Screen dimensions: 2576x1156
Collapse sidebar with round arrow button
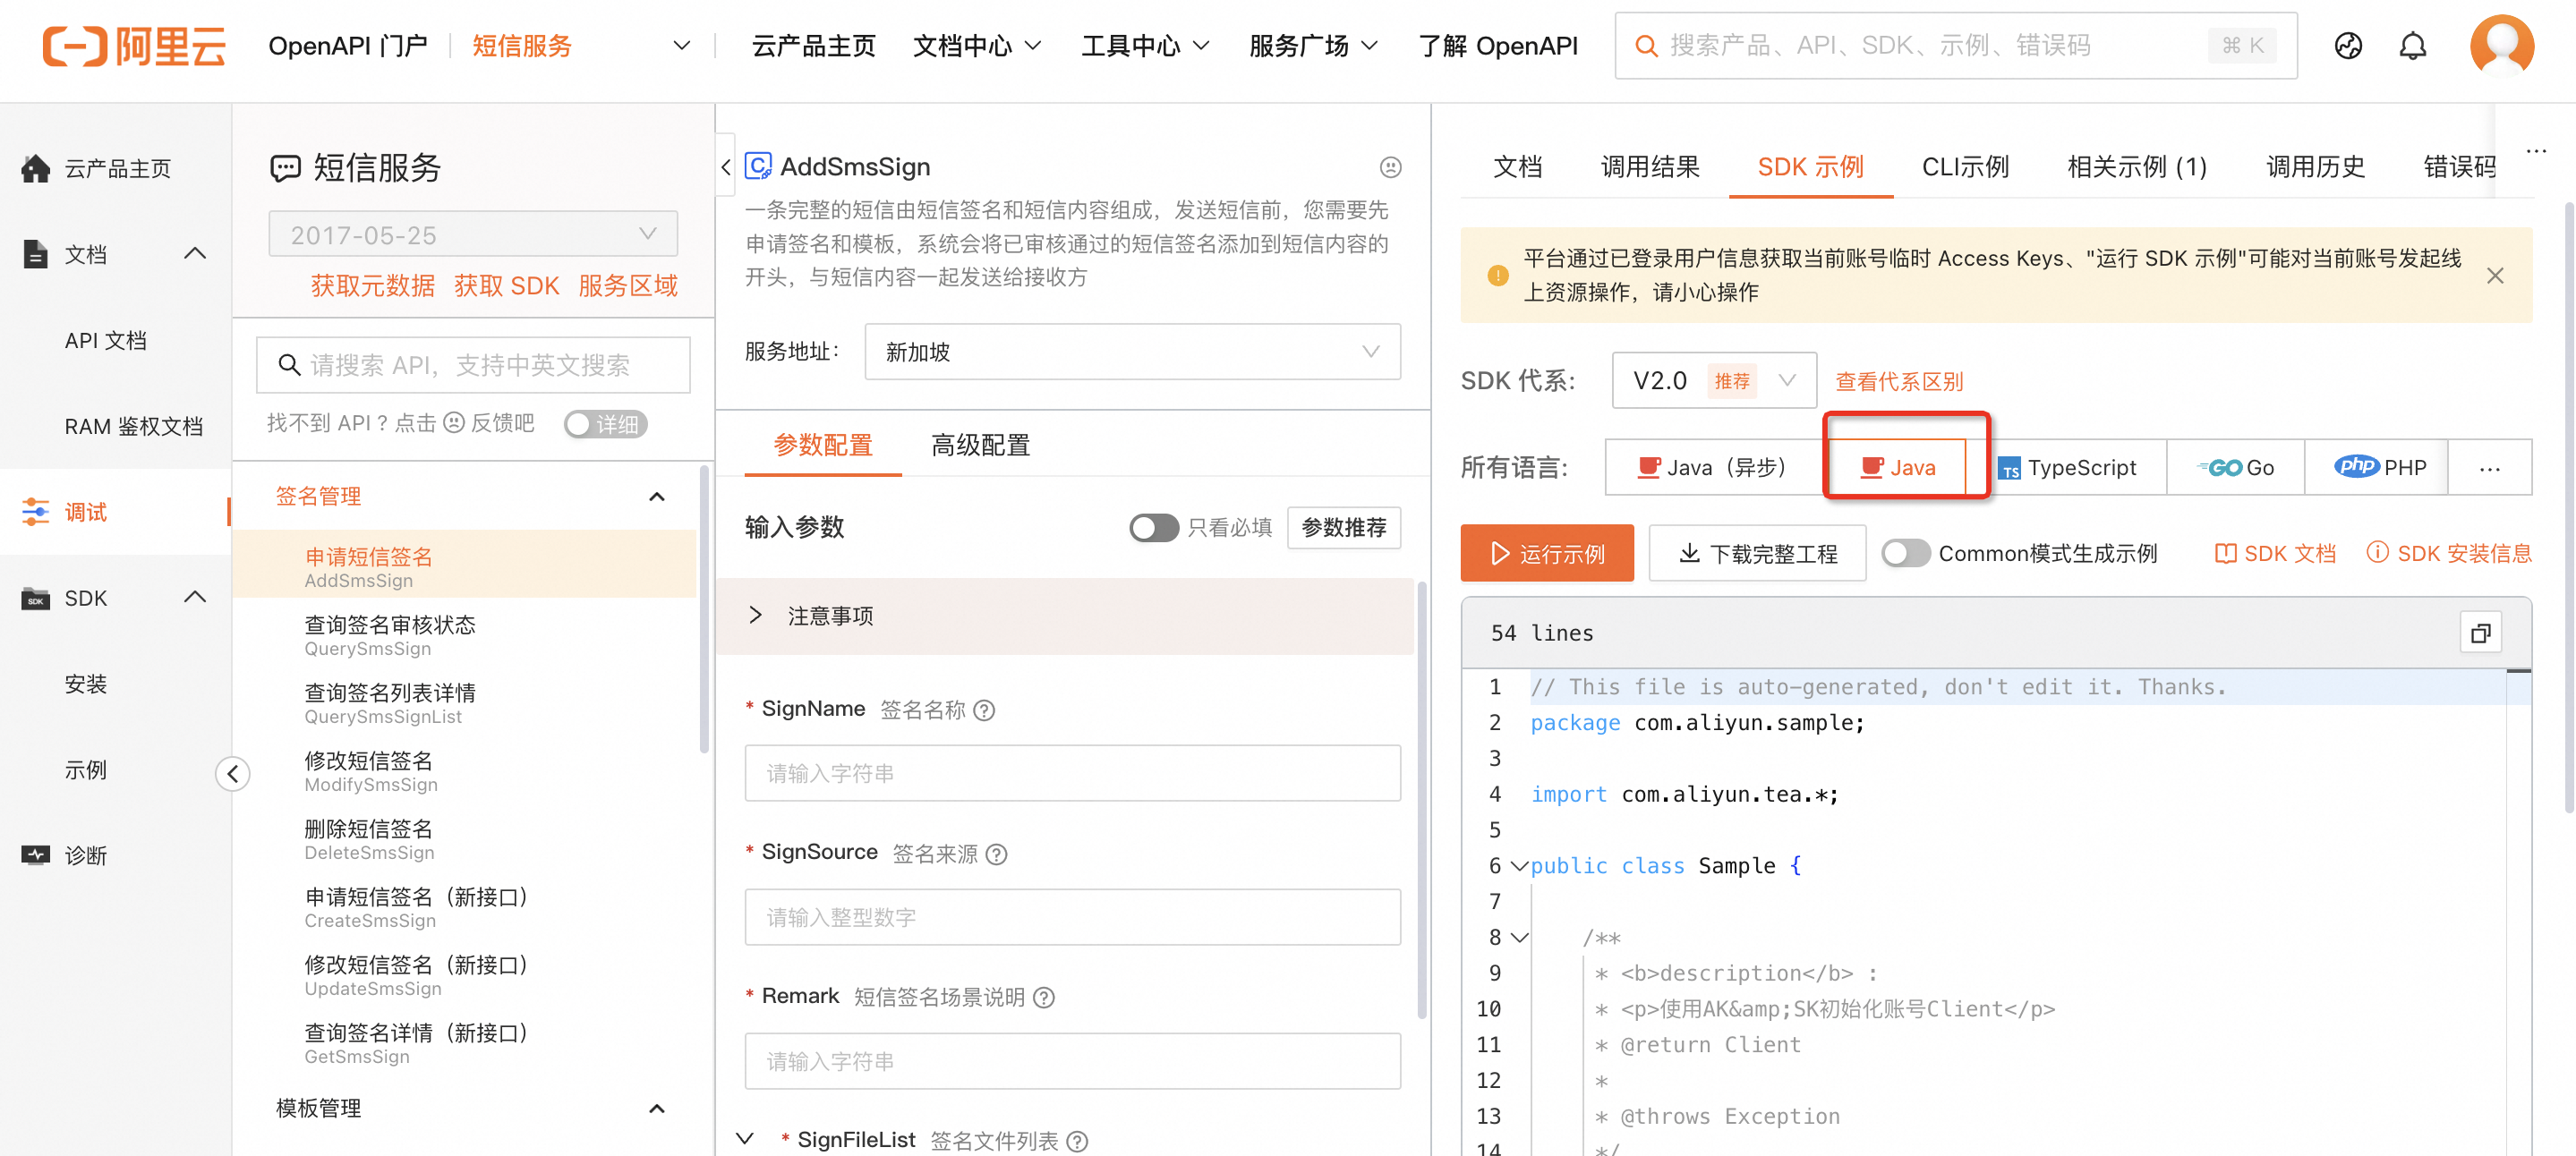pyautogui.click(x=232, y=773)
